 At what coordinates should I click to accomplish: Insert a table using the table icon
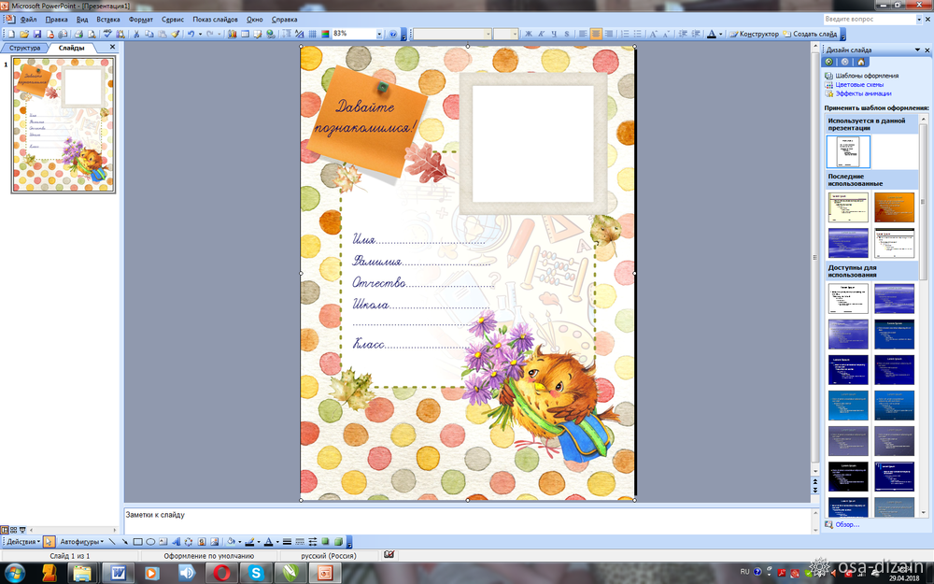click(x=245, y=34)
